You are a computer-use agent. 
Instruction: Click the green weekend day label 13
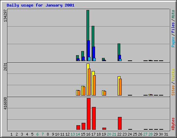[73, 134]
